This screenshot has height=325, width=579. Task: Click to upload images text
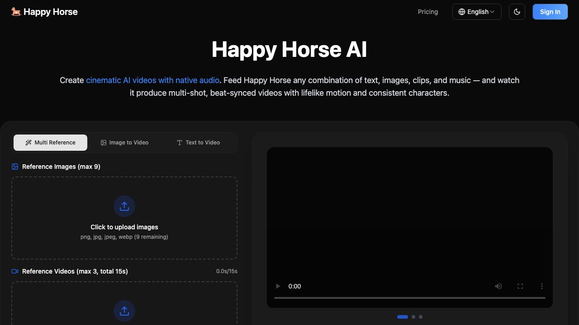tap(124, 227)
